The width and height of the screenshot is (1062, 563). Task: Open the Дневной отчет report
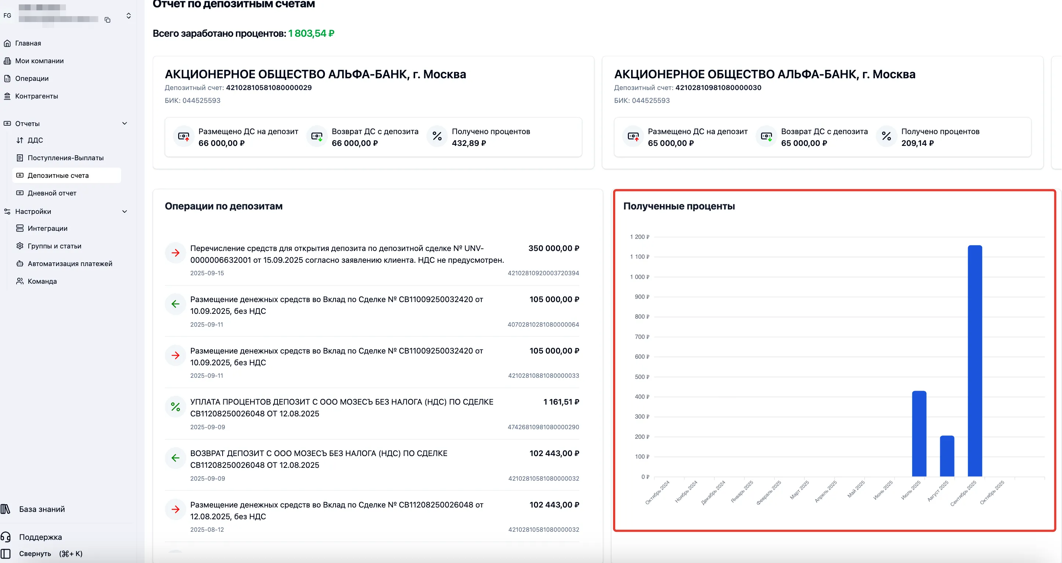coord(52,193)
